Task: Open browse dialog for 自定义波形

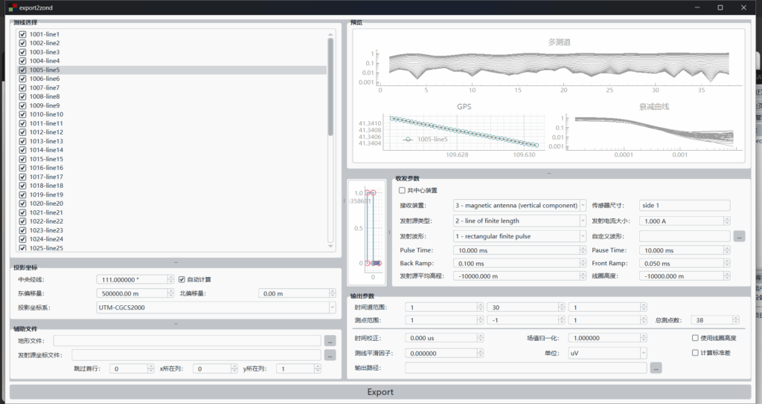Action: (x=739, y=236)
